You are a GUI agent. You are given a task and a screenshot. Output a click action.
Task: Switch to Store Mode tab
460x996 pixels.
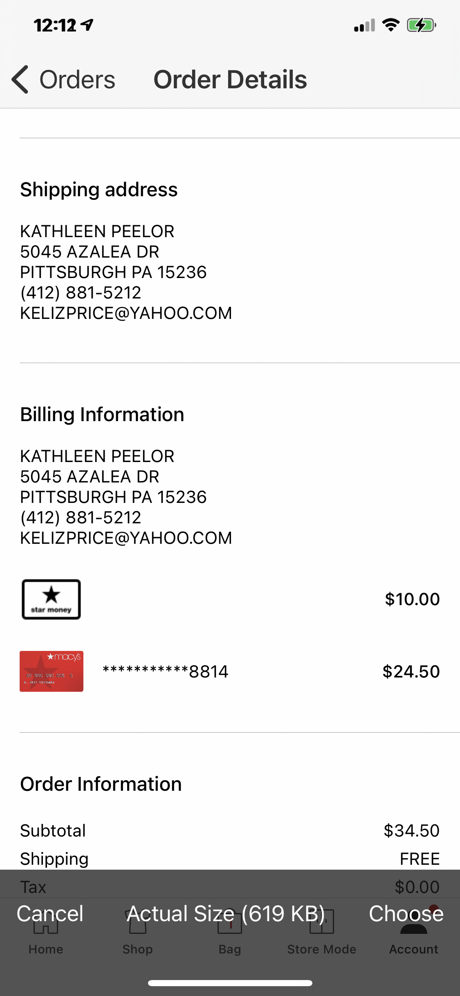pos(321,949)
